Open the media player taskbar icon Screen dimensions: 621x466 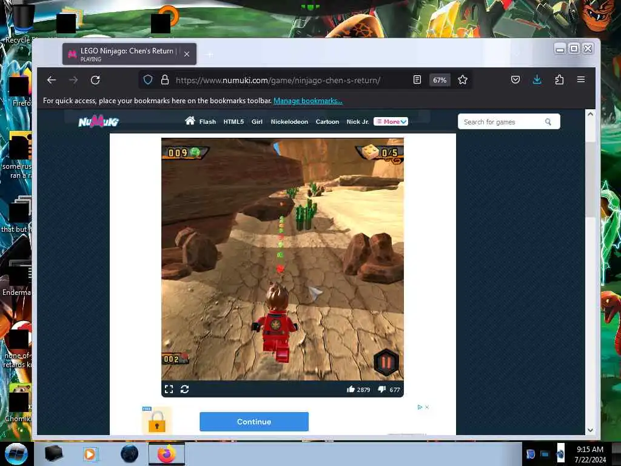pos(90,454)
